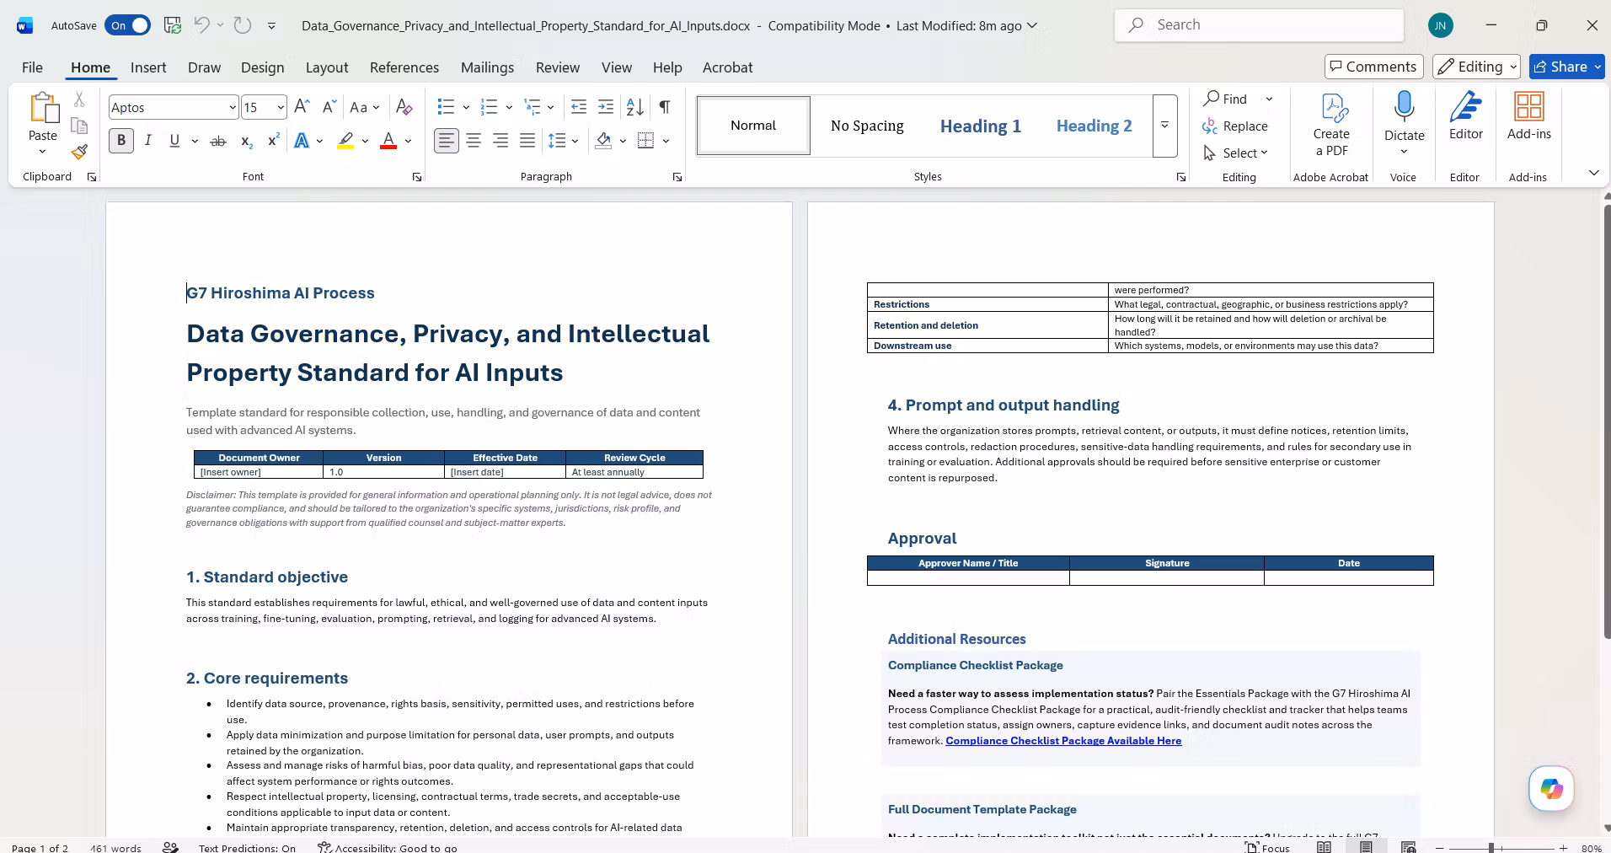Activate the Format Painter brush

point(79,152)
